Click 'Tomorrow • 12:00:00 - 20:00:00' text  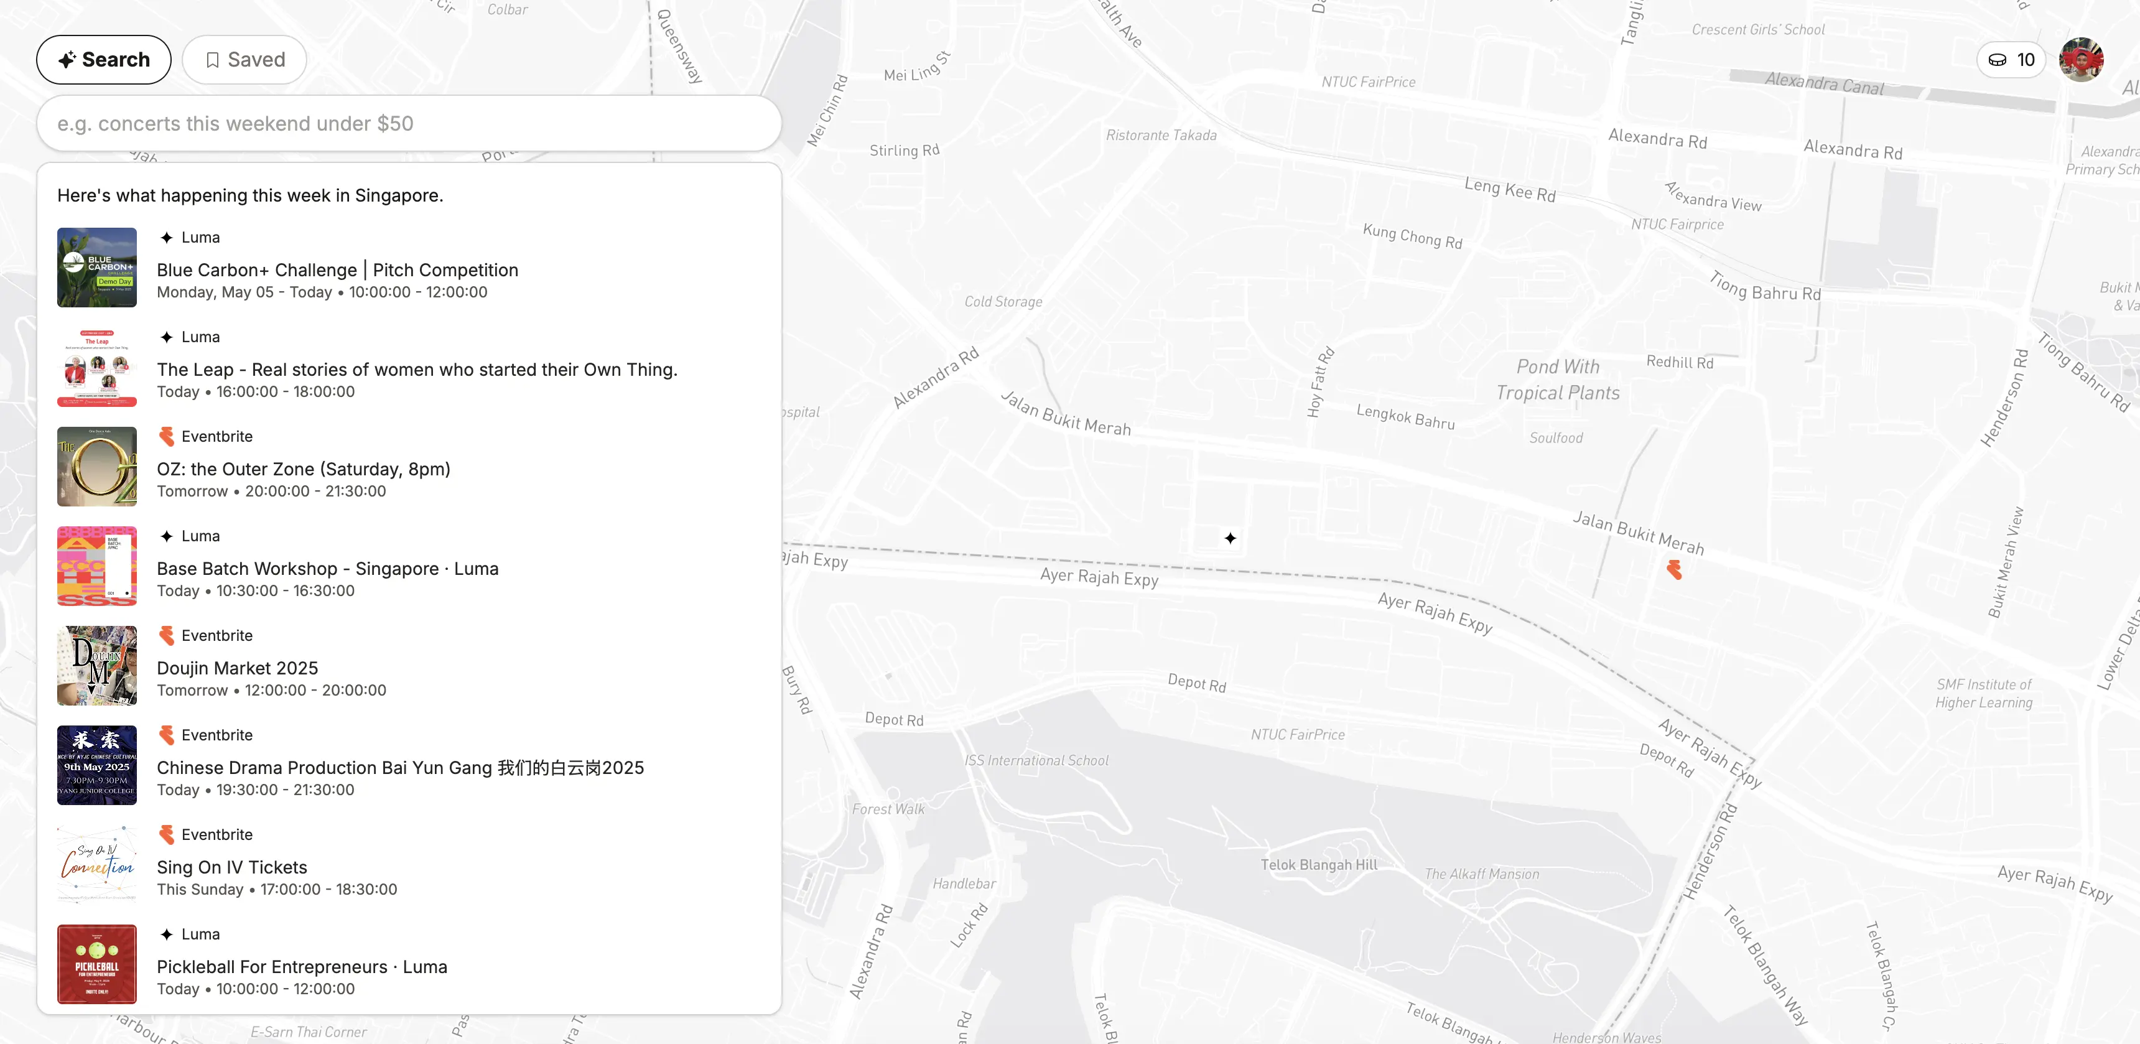(272, 690)
